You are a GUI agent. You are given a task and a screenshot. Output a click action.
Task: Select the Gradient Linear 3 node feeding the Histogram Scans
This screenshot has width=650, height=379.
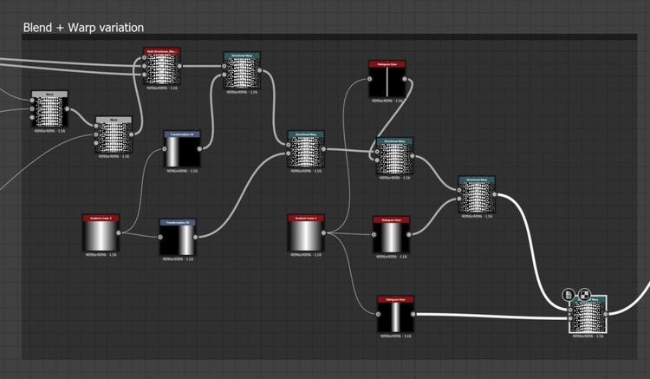pos(306,233)
